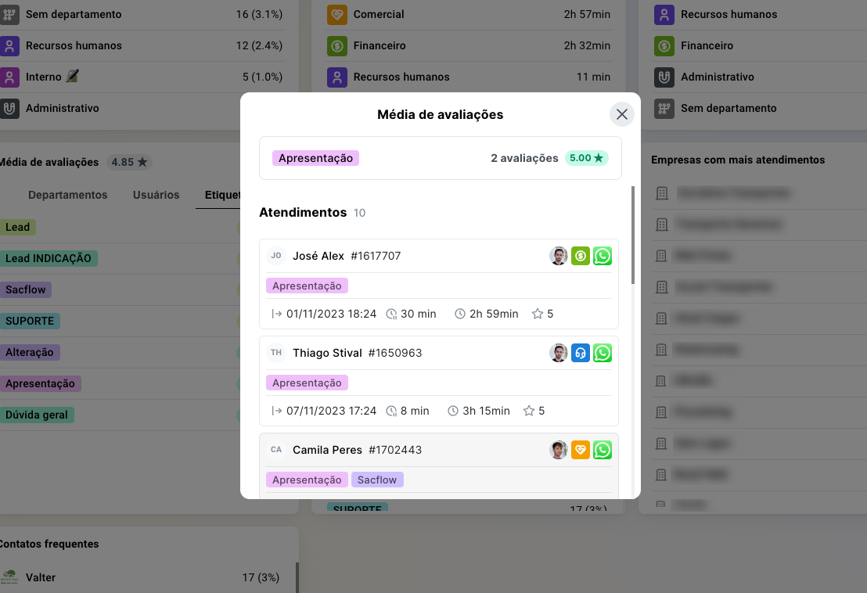Click the dialog's vertical scrollbar
The height and width of the screenshot is (593, 867).
tap(633, 235)
